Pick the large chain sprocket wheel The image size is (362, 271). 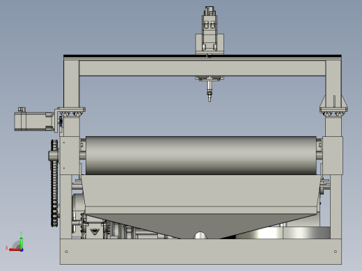tap(54, 183)
